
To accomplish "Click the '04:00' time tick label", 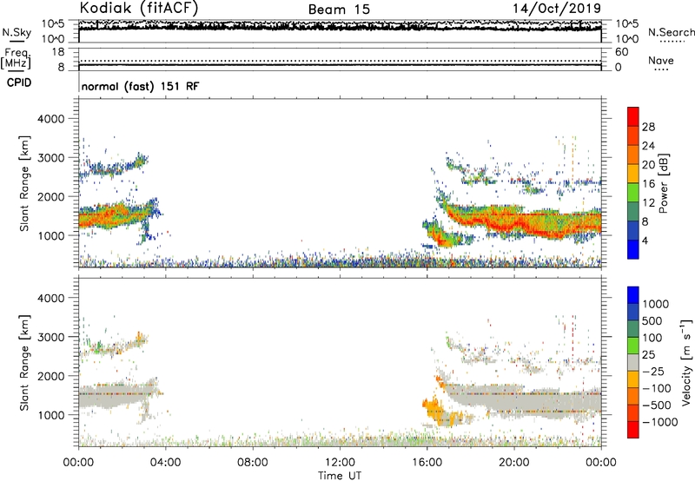I will (165, 463).
